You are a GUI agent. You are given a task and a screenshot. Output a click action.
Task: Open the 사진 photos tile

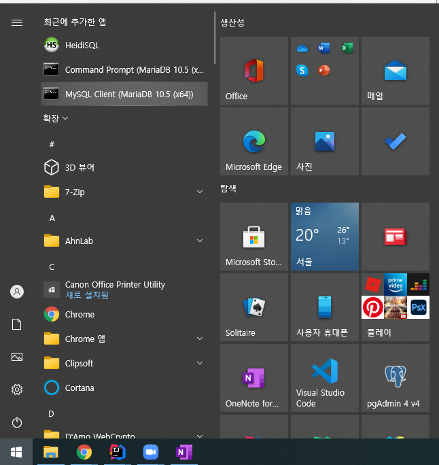325,141
